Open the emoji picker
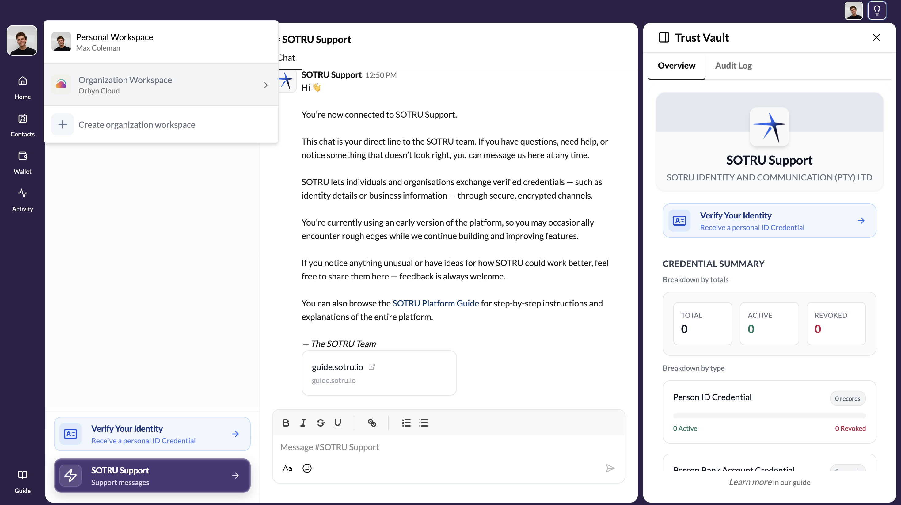 (307, 468)
